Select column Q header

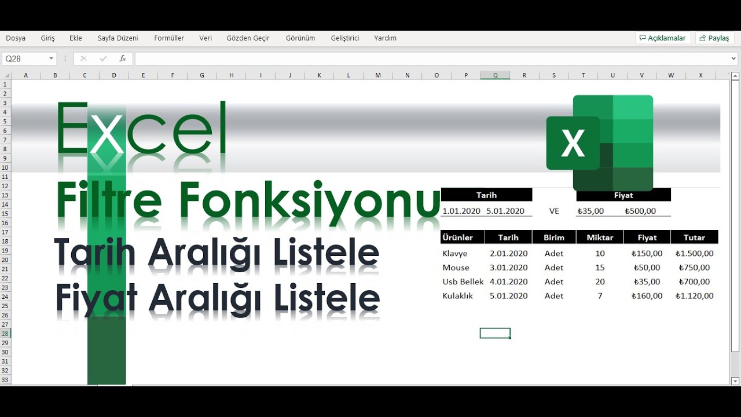495,75
